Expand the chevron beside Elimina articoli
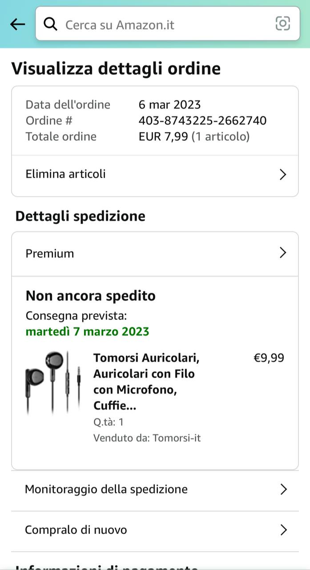310x570 pixels. point(282,175)
